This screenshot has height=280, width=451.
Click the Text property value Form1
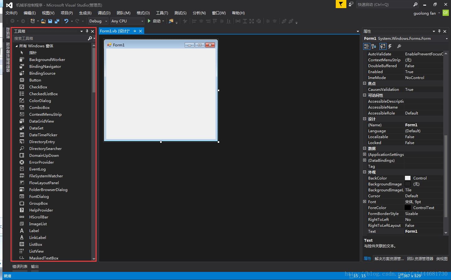coord(411,231)
